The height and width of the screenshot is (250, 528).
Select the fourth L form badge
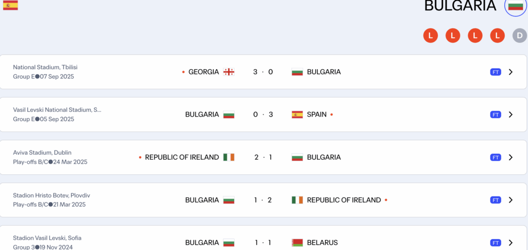pos(497,36)
